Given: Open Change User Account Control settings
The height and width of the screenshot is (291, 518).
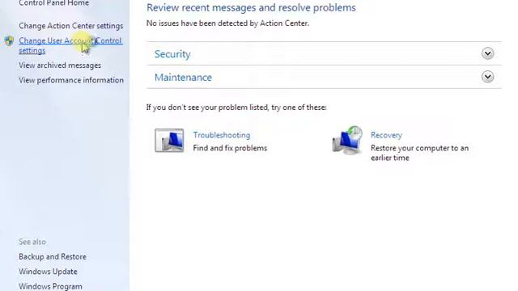Looking at the screenshot, I should click(x=70, y=45).
